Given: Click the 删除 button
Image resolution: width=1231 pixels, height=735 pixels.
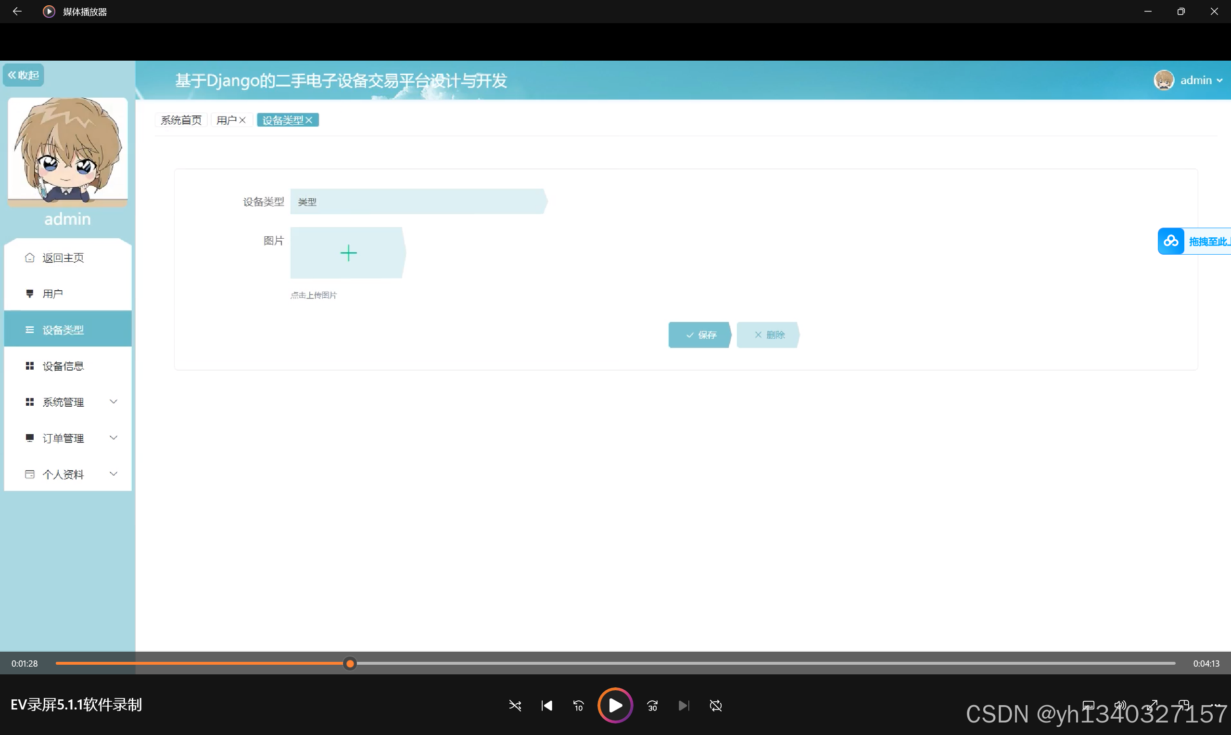Looking at the screenshot, I should (x=769, y=335).
